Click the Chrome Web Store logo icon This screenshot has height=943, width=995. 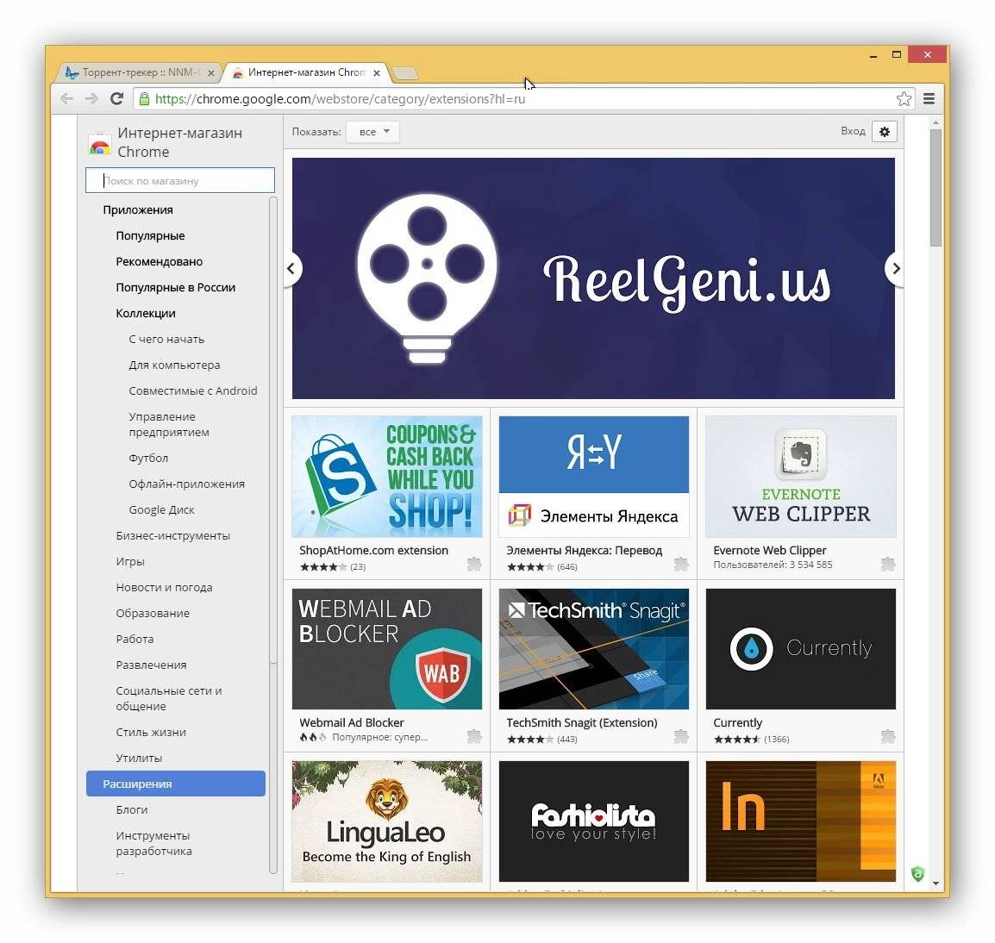point(100,144)
